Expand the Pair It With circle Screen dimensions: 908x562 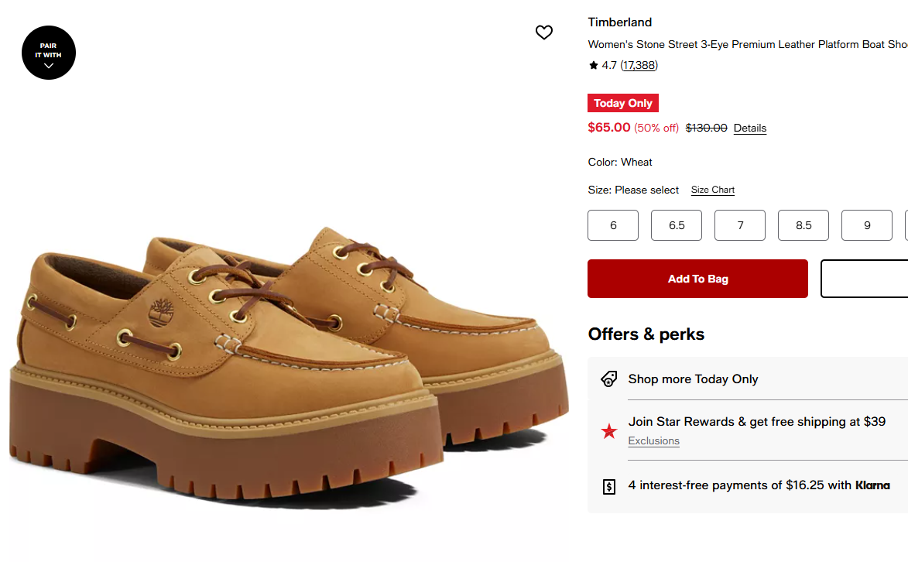pyautogui.click(x=49, y=53)
